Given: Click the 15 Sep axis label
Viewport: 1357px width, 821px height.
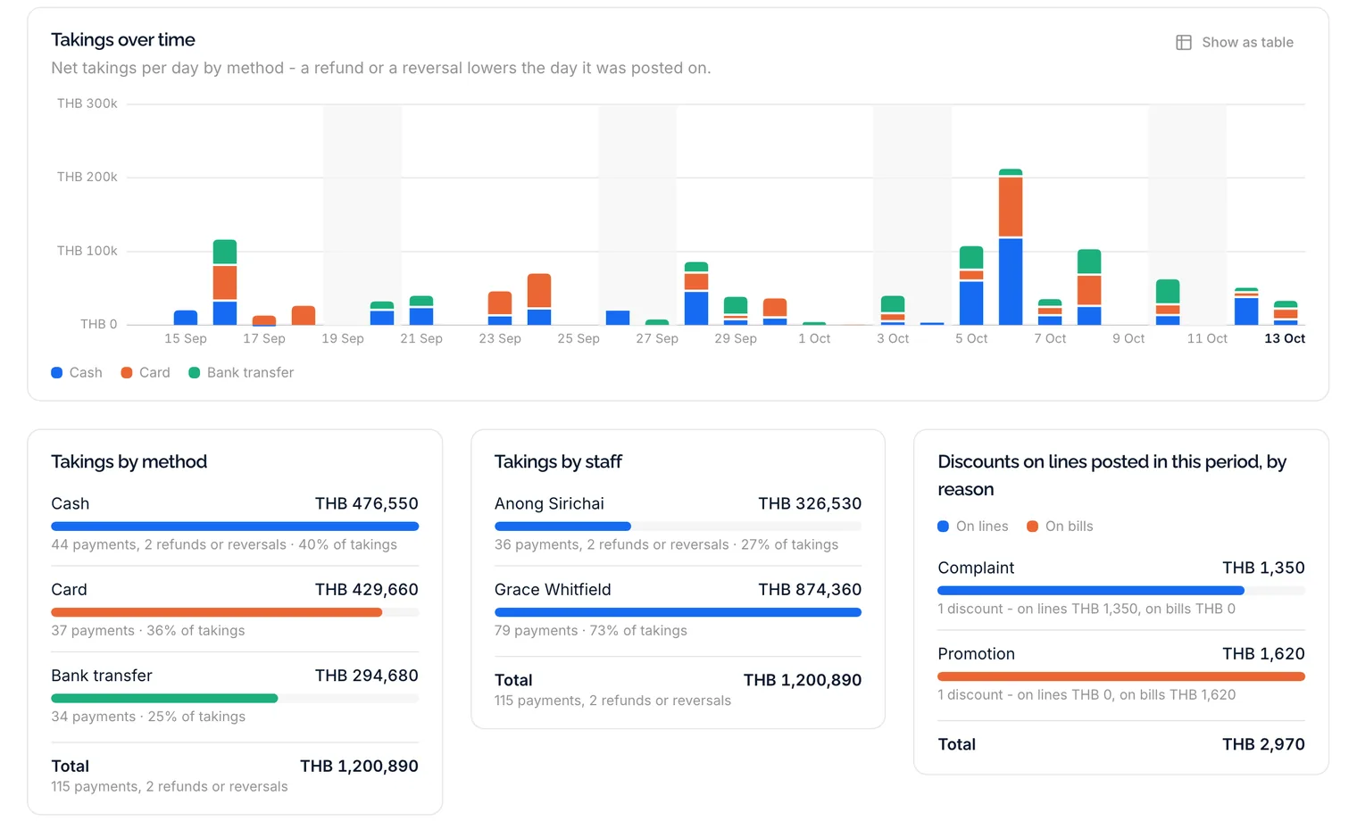Looking at the screenshot, I should (x=186, y=339).
